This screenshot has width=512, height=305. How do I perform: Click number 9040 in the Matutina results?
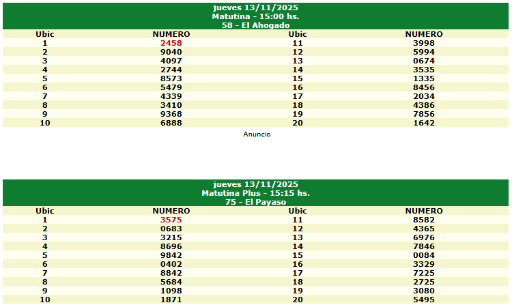[171, 52]
